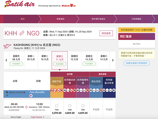Image resolution: width=158 pixels, height=119 pixels.
Task: Expand Flight Details arrow for OD 890
Action: (x=44, y=117)
